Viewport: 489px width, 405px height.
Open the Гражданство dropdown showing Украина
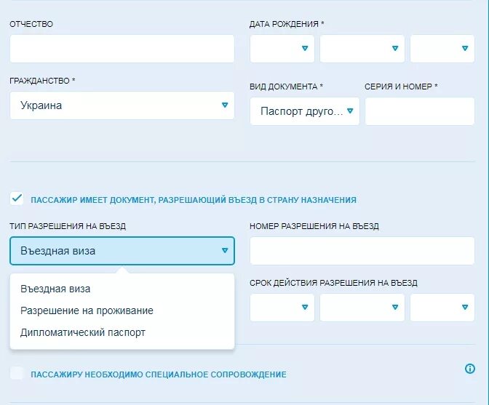[x=122, y=105]
